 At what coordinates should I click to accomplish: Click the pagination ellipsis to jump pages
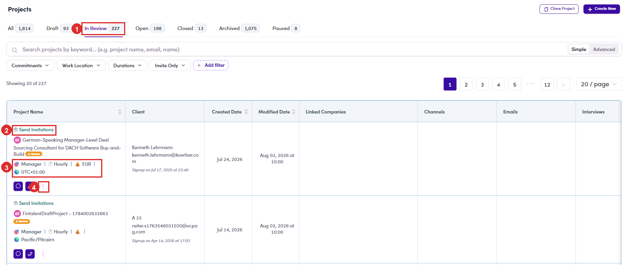coord(530,83)
